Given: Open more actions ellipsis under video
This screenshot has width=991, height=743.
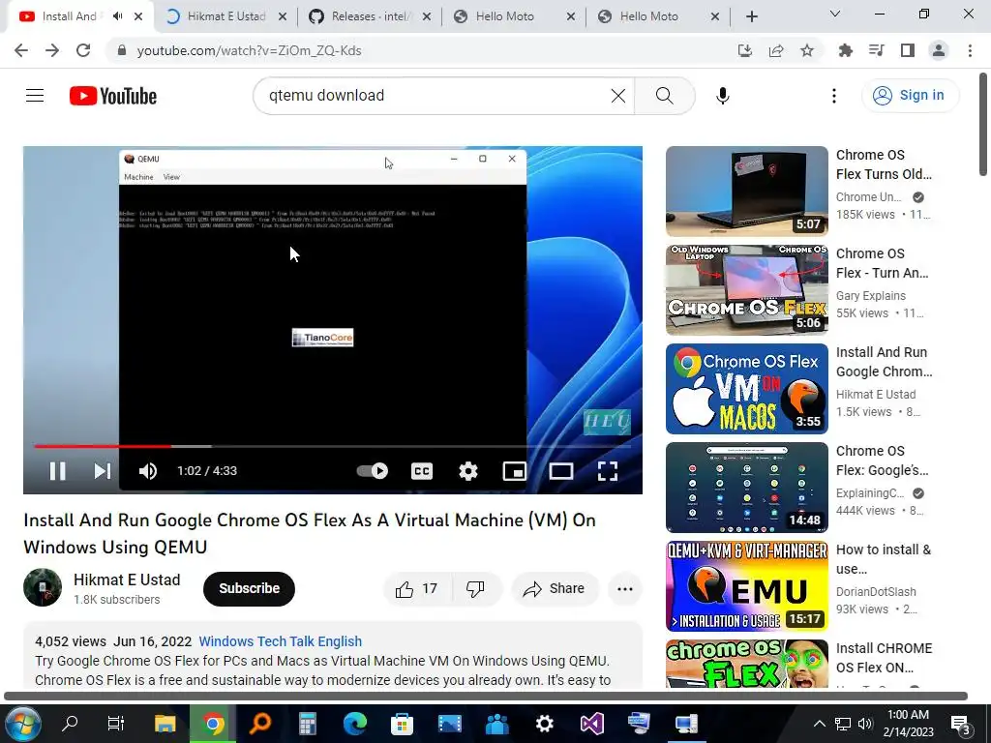Looking at the screenshot, I should [x=625, y=589].
